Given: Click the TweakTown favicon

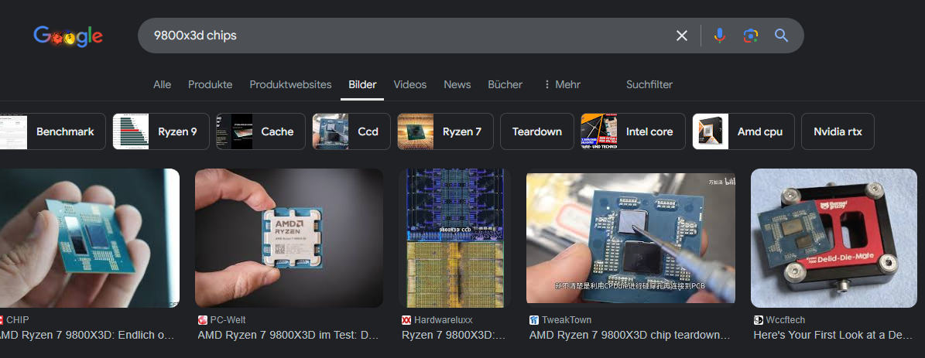Looking at the screenshot, I should coord(534,320).
